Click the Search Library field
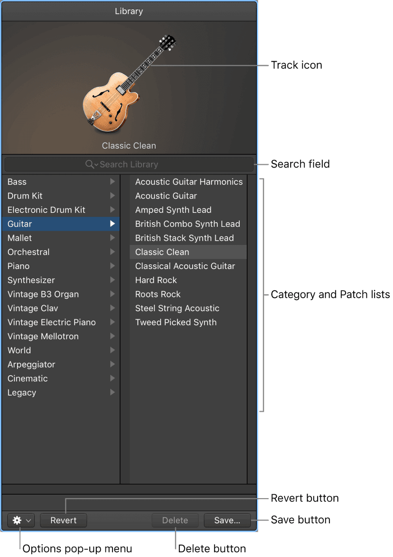Image resolution: width=393 pixels, height=557 pixels. tap(129, 164)
